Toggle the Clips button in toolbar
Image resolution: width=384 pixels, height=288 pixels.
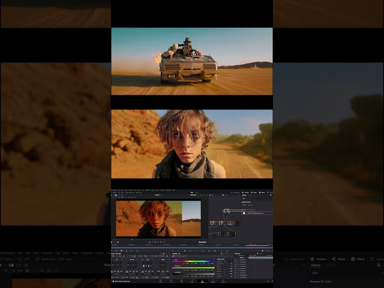[x=139, y=193]
